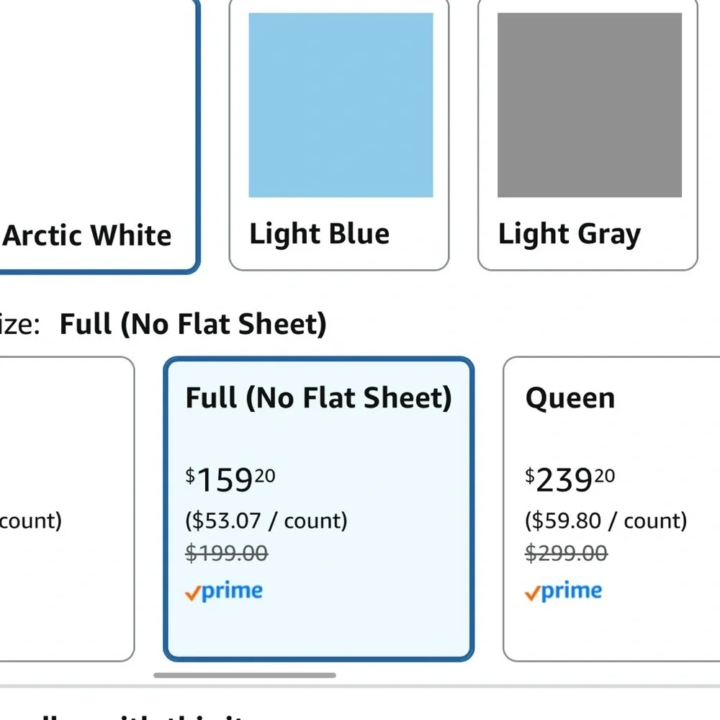Click the ($53.07 / count) unit price
This screenshot has width=720, height=720.
click(x=266, y=521)
